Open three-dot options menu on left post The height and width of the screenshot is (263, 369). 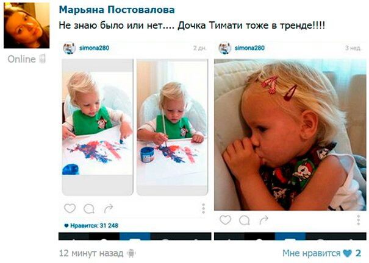[x=203, y=209]
